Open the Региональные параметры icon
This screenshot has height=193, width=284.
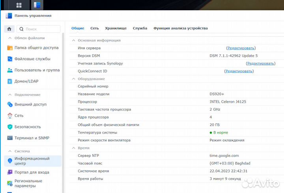coord(10,184)
